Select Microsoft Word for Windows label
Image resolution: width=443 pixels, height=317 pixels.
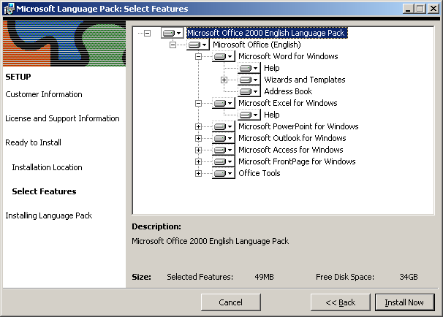[x=288, y=56]
